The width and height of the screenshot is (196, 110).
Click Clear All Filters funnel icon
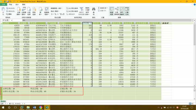(81, 12)
